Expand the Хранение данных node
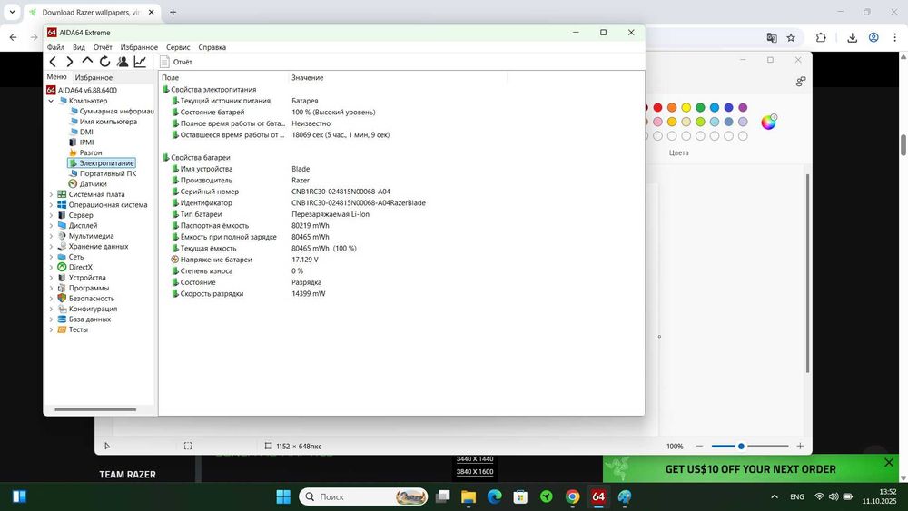The height and width of the screenshot is (511, 908). pyautogui.click(x=51, y=247)
